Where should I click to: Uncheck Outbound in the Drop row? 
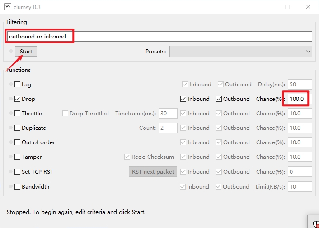[219, 99]
